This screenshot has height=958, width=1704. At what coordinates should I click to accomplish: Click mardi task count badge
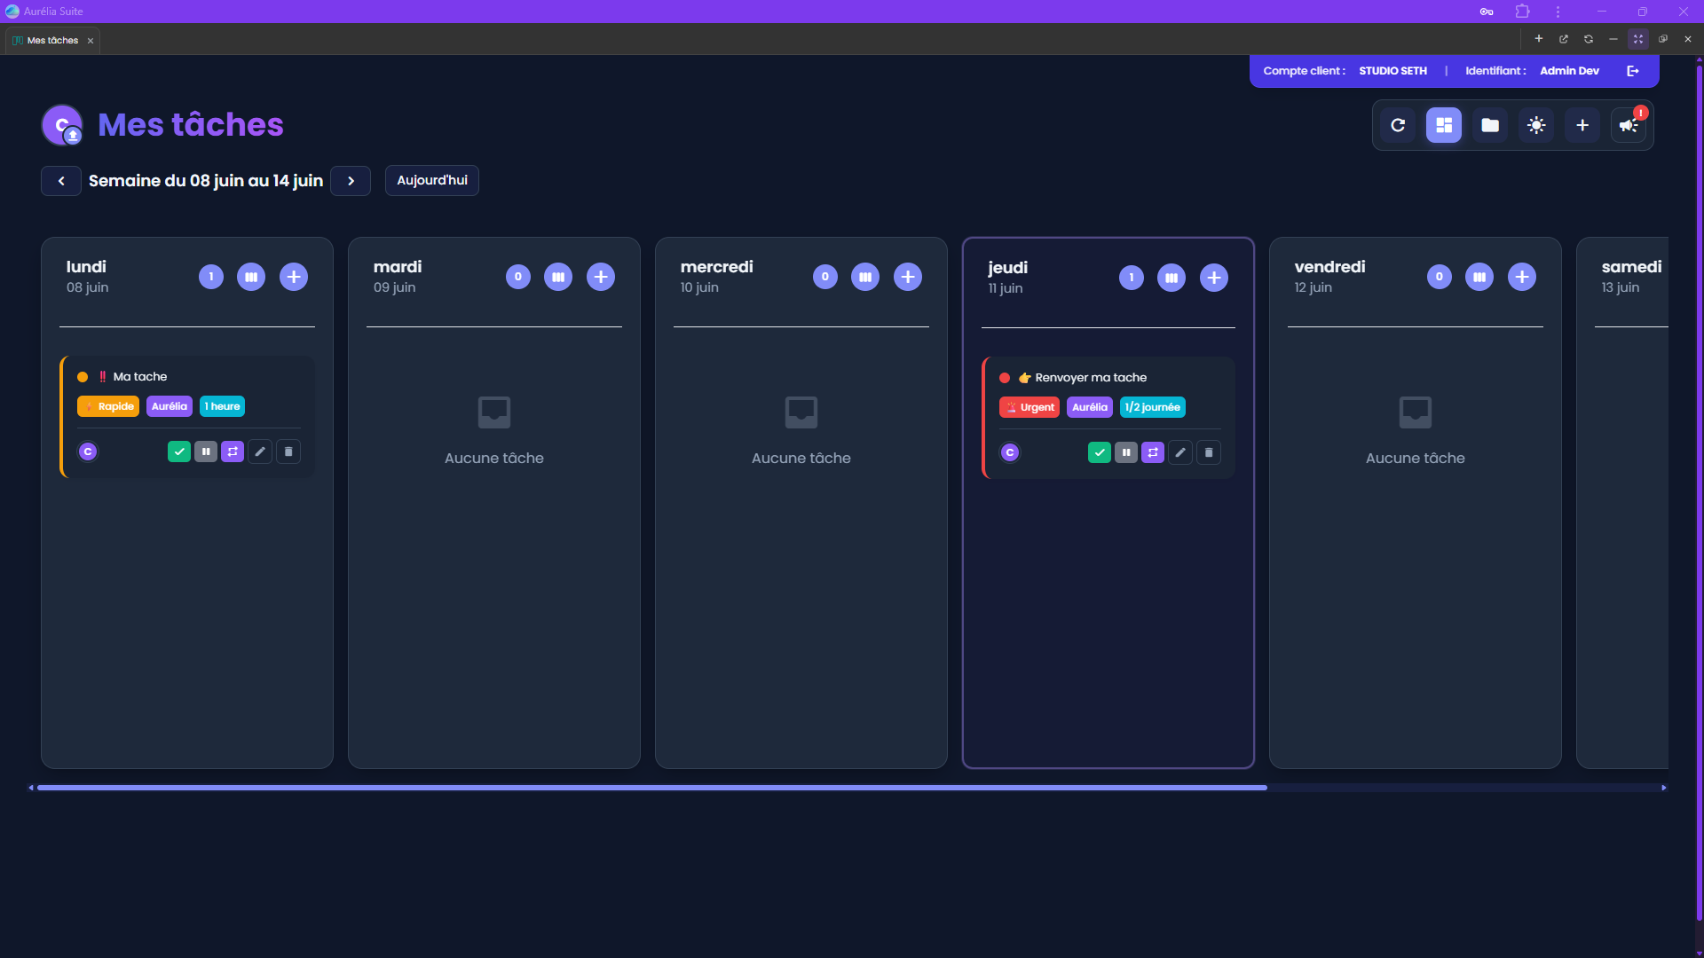coord(518,277)
